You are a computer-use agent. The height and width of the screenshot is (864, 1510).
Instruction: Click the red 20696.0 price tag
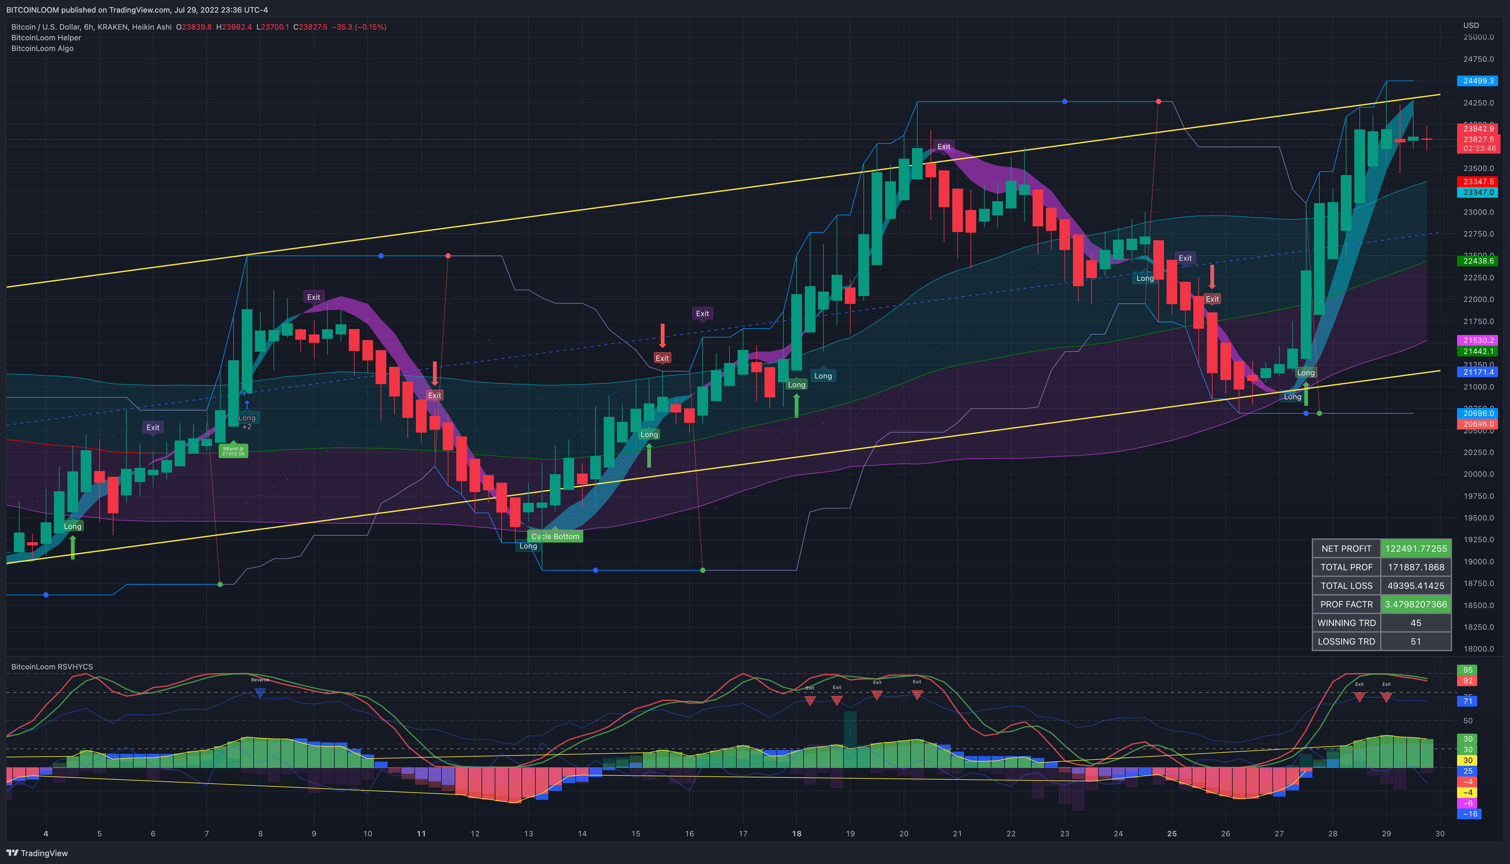[x=1478, y=424]
